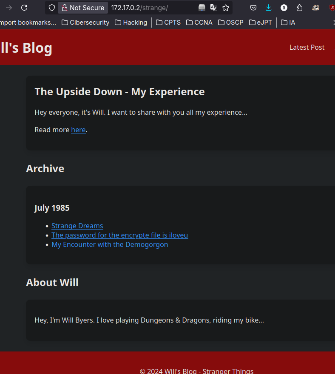Open the CCNA bookmarks folder

[x=199, y=22]
